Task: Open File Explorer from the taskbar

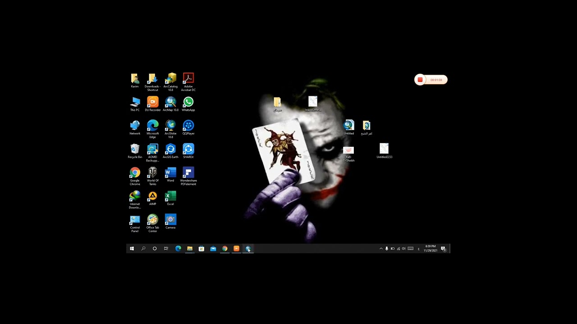Action: [190, 248]
